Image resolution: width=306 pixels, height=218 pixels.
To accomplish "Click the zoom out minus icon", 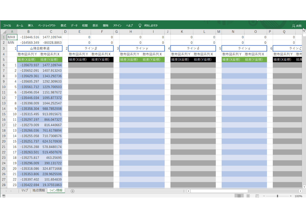I will pos(264,196).
